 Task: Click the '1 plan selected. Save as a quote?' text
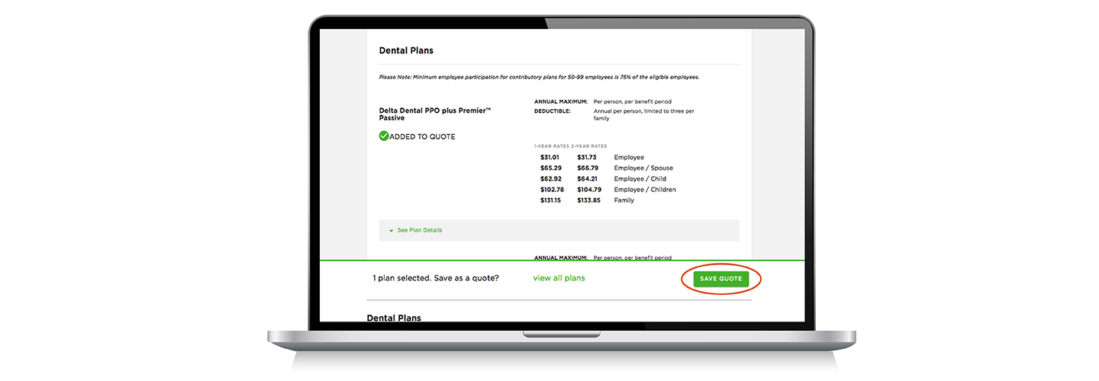436,279
